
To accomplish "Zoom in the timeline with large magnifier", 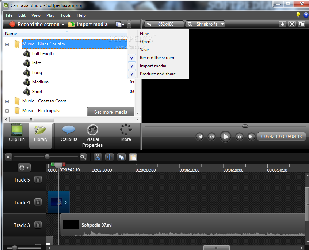I will 83,157.
